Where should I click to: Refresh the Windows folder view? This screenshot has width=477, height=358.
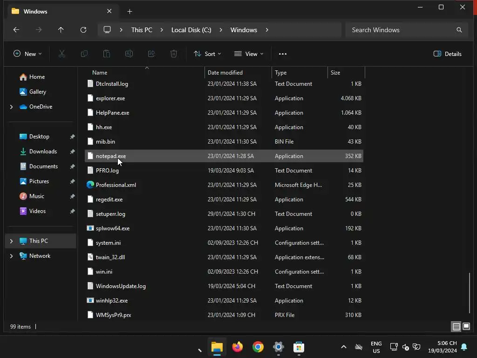83,30
